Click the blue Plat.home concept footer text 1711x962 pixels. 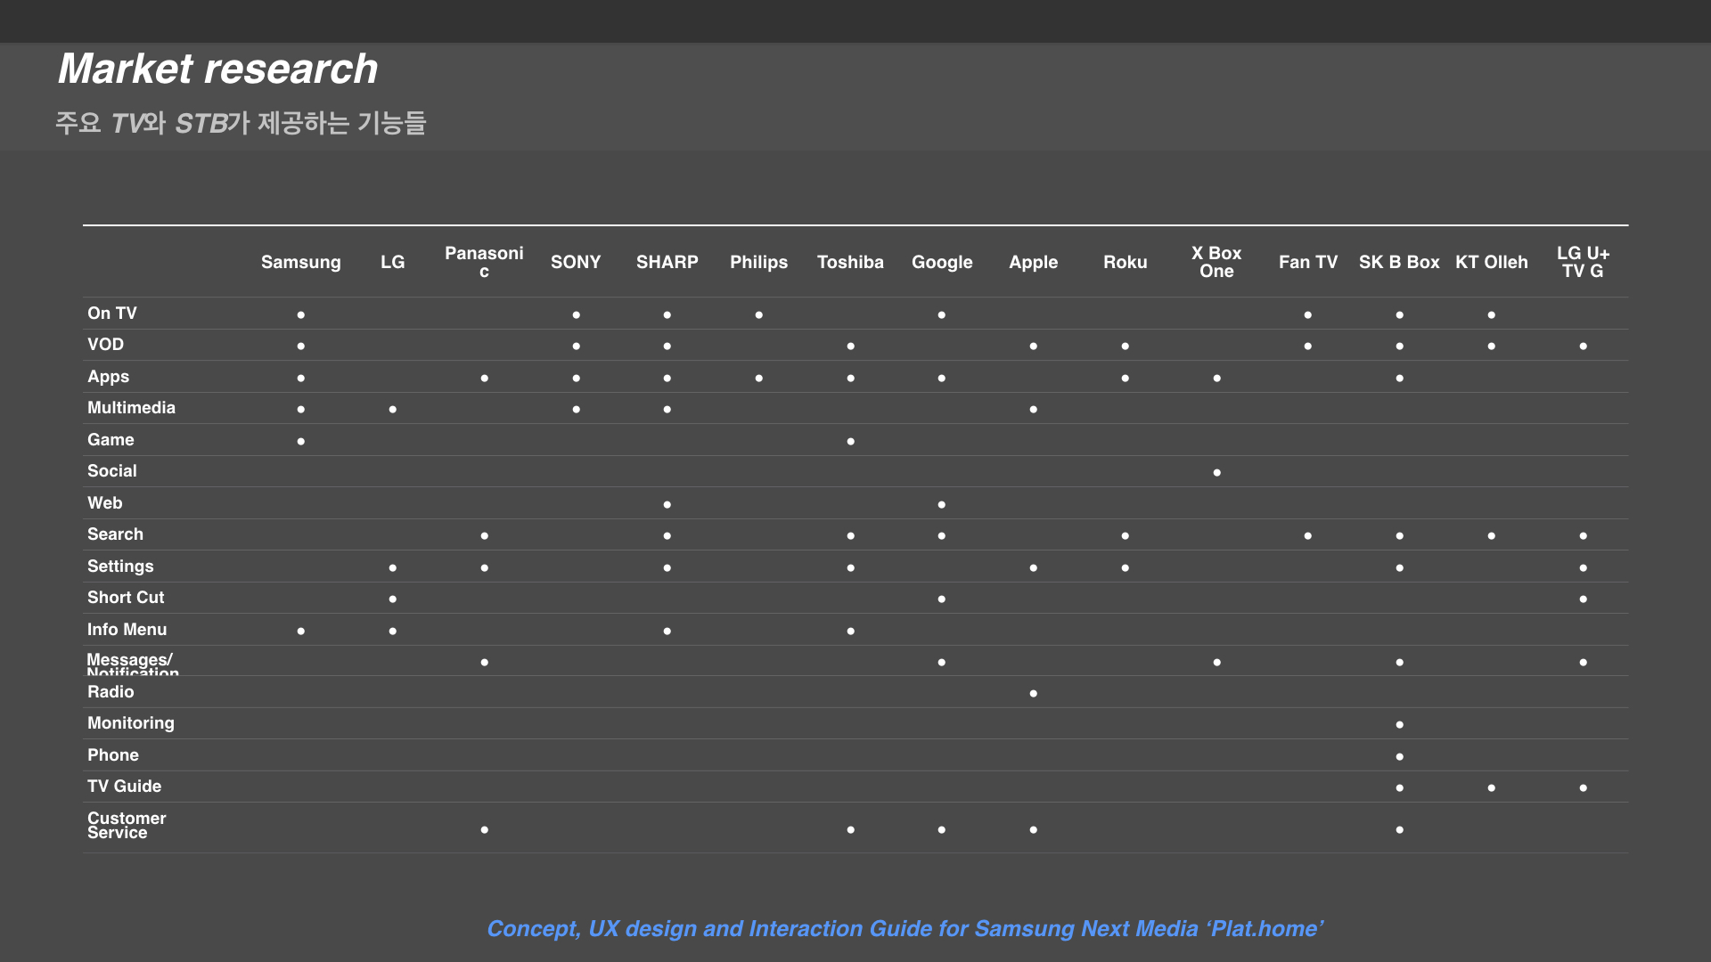[905, 928]
